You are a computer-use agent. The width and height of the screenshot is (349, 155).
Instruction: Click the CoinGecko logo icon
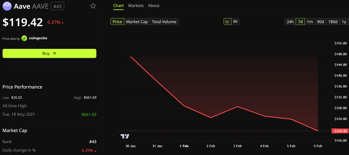tap(24, 38)
